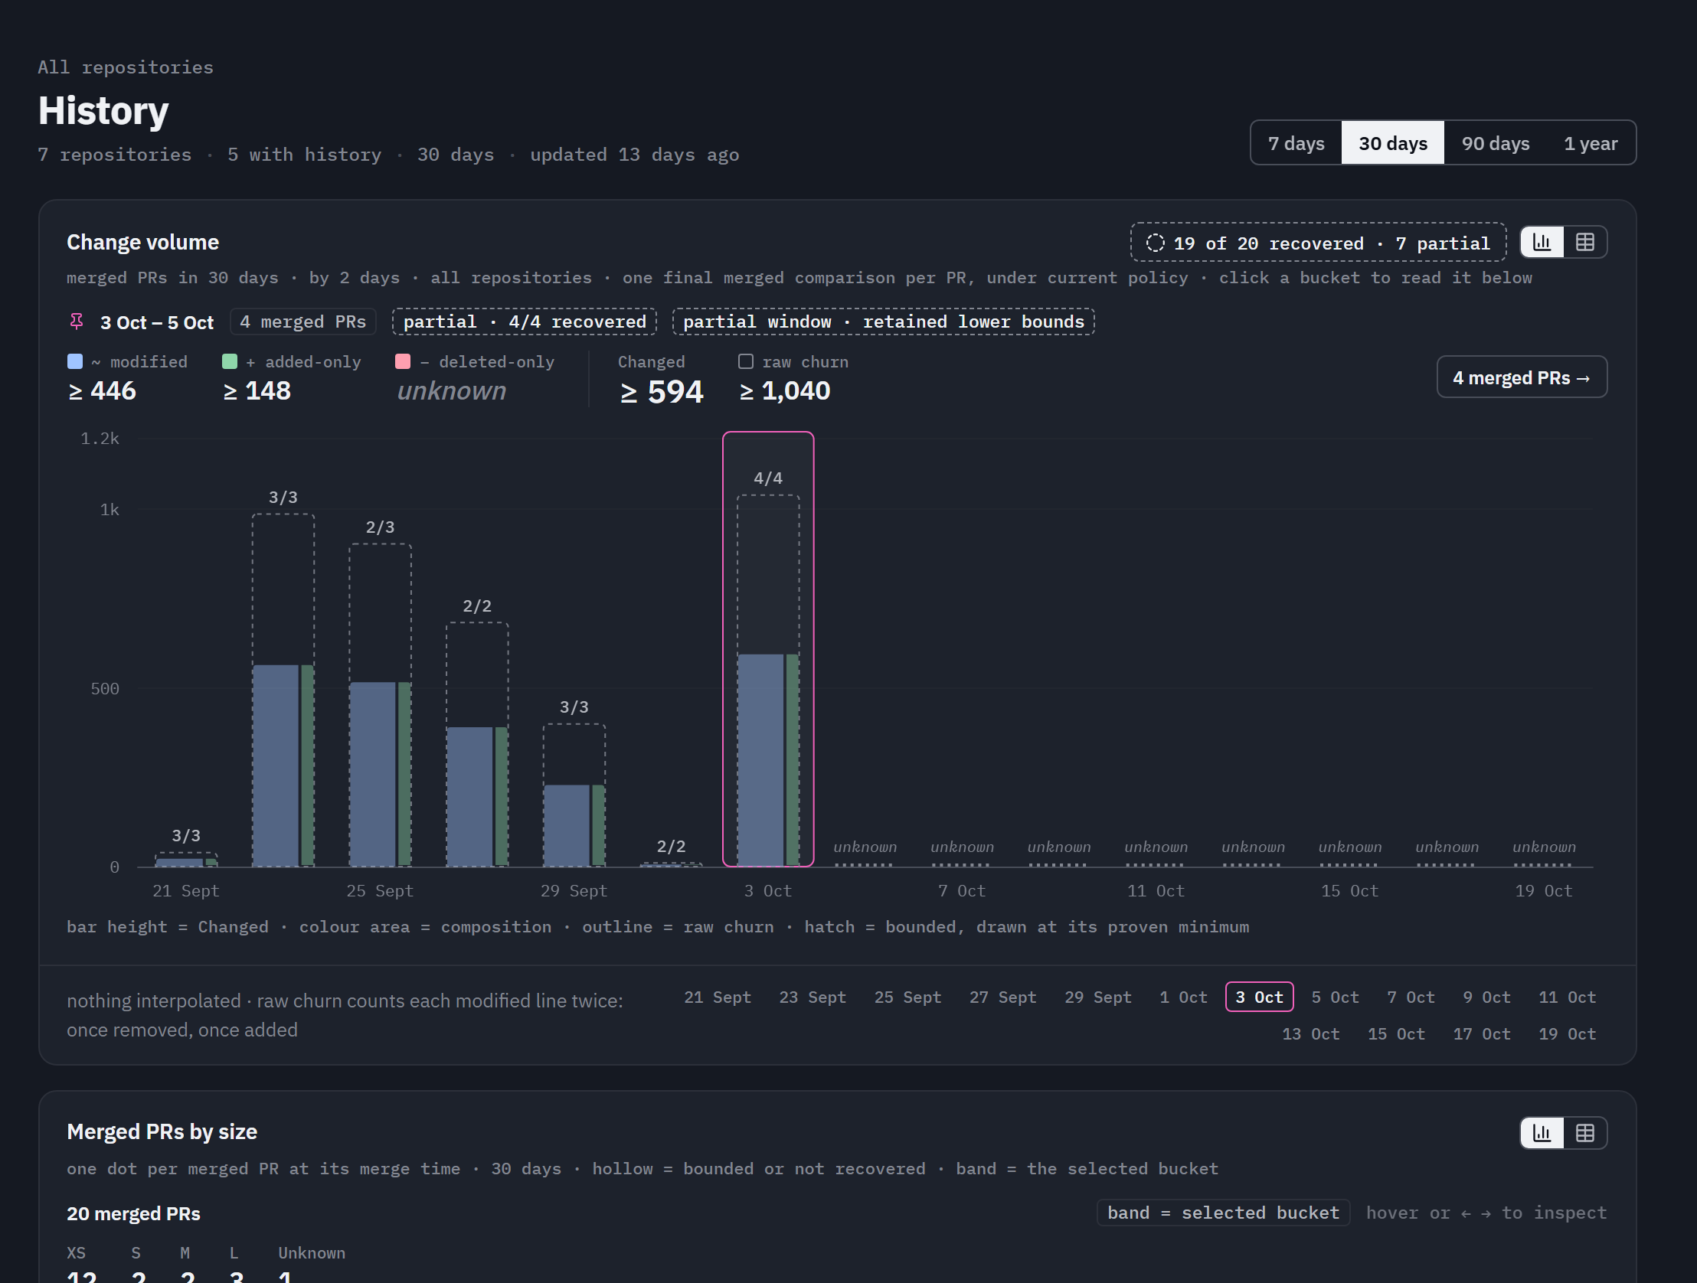Click the 4 merged PRs count chip

(x=303, y=322)
